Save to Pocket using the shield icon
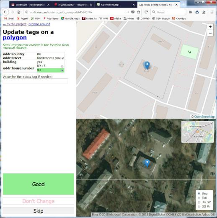Image resolution: width=217 pixels, height=218 pixels. pyautogui.click(x=133, y=12)
